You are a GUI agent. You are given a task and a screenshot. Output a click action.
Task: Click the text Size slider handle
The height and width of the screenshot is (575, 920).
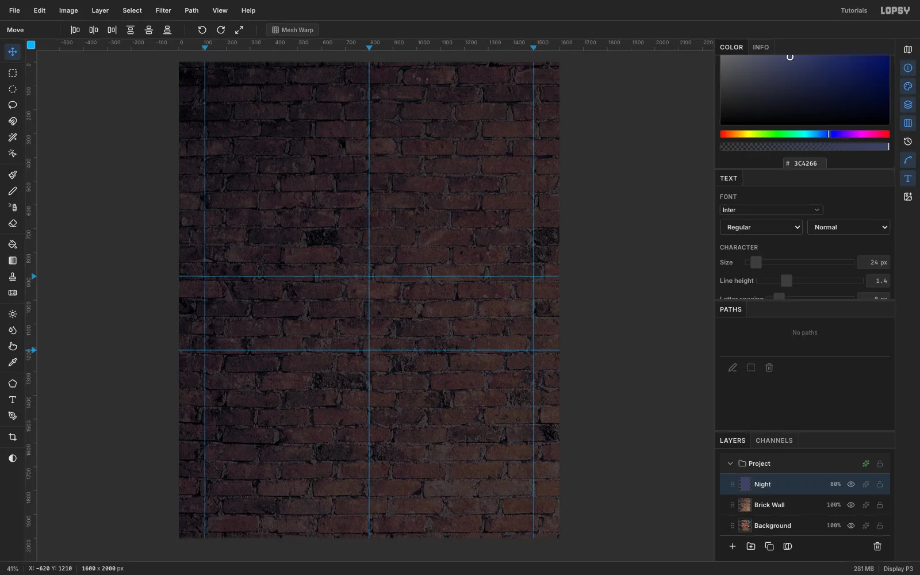[756, 262]
